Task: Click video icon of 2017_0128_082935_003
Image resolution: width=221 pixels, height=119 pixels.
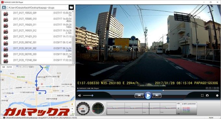Action: tap(6, 55)
